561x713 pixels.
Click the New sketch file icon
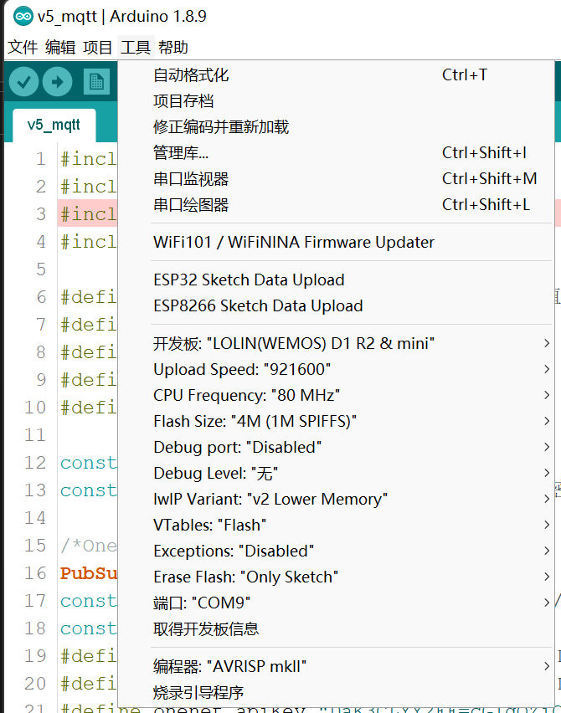pos(96,82)
